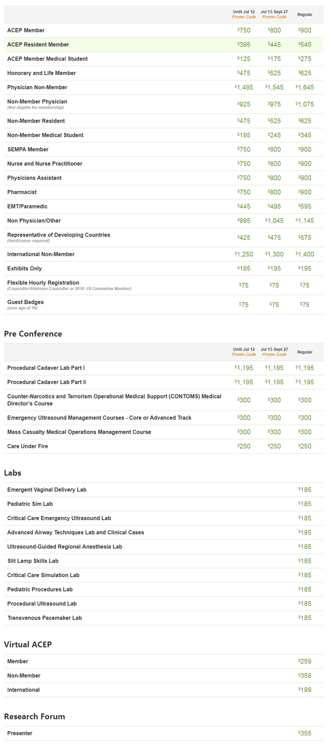Select Critical Care Emergency Ultrasound Lab label
331x745 pixels.
(59, 519)
